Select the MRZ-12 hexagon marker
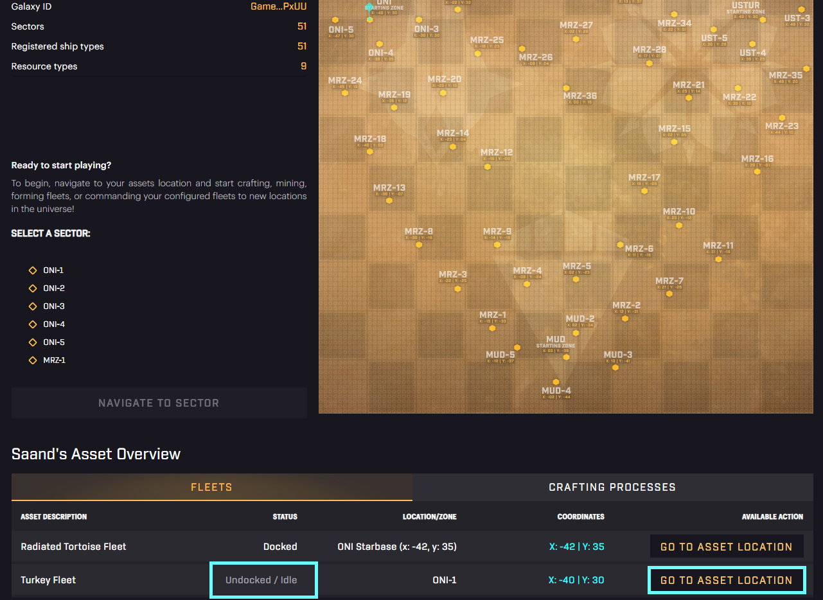Viewport: 823px width, 600px height. (x=488, y=166)
